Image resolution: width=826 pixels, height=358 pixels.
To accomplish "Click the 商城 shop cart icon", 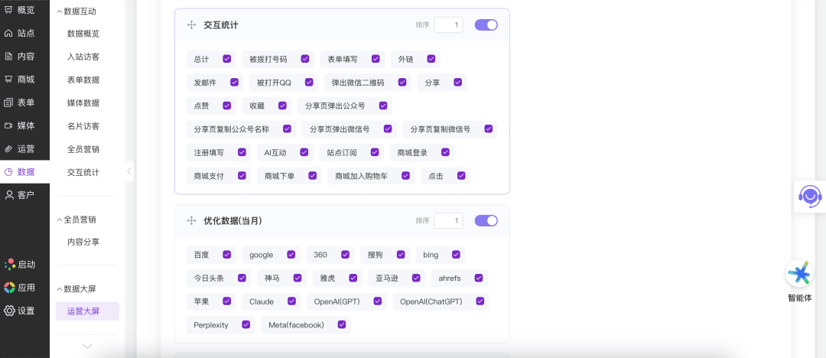I will click(8, 79).
